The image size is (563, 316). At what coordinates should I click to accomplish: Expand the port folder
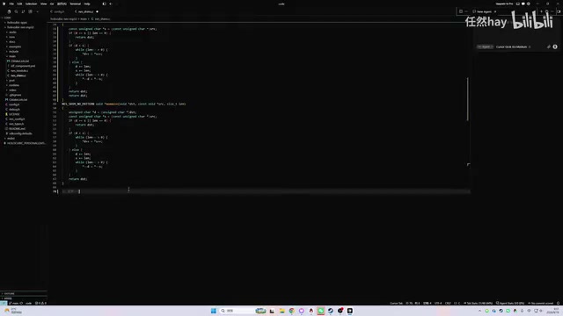click(12, 80)
